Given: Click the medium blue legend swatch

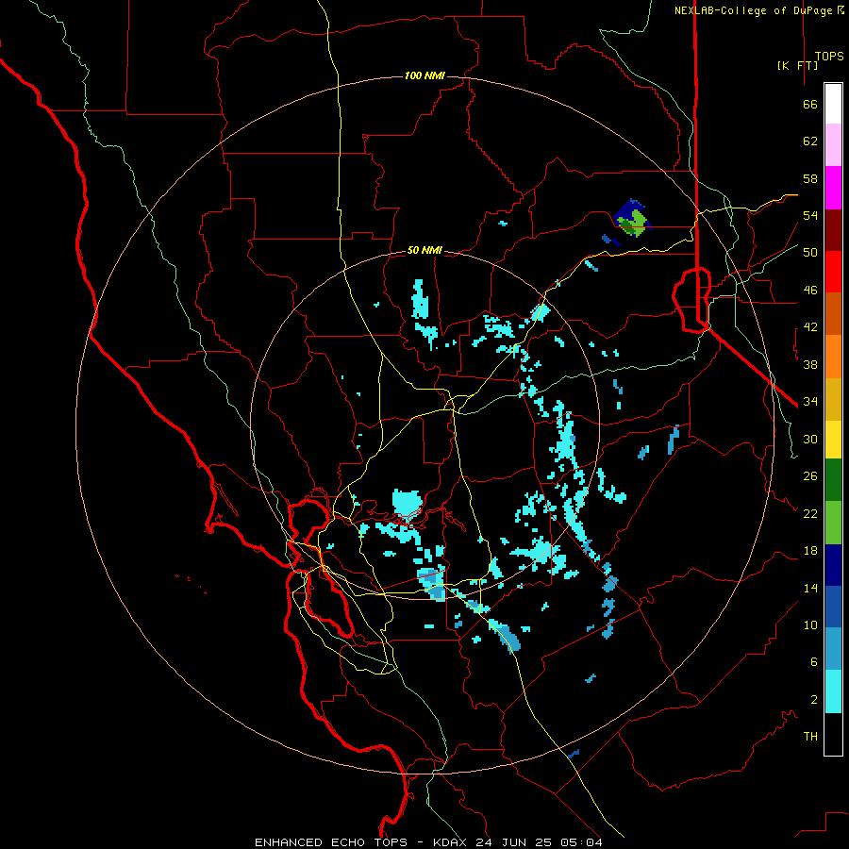Looking at the screenshot, I should (833, 607).
